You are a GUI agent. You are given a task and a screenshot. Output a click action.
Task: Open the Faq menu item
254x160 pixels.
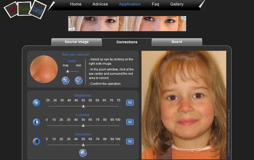(155, 4)
